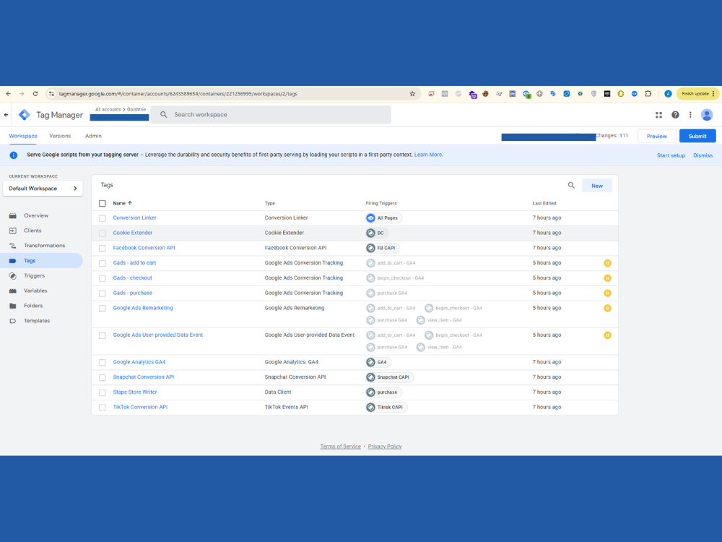
Task: Check the Conversion Linker checkbox
Action: pyautogui.click(x=103, y=218)
